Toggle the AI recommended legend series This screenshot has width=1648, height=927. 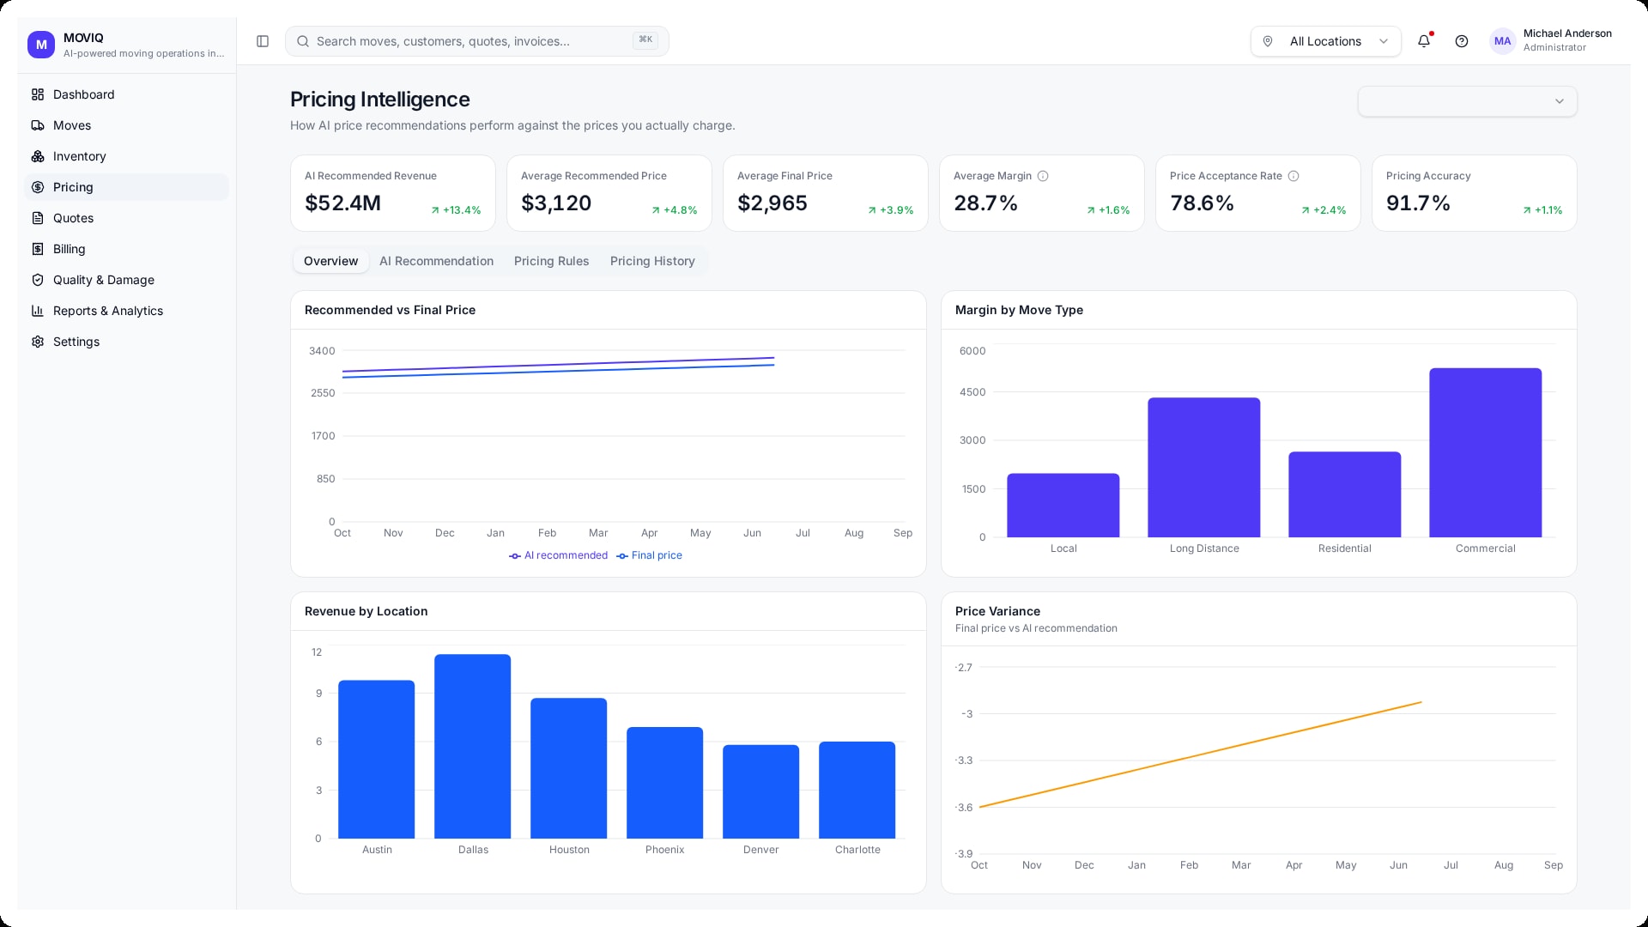pos(558,555)
